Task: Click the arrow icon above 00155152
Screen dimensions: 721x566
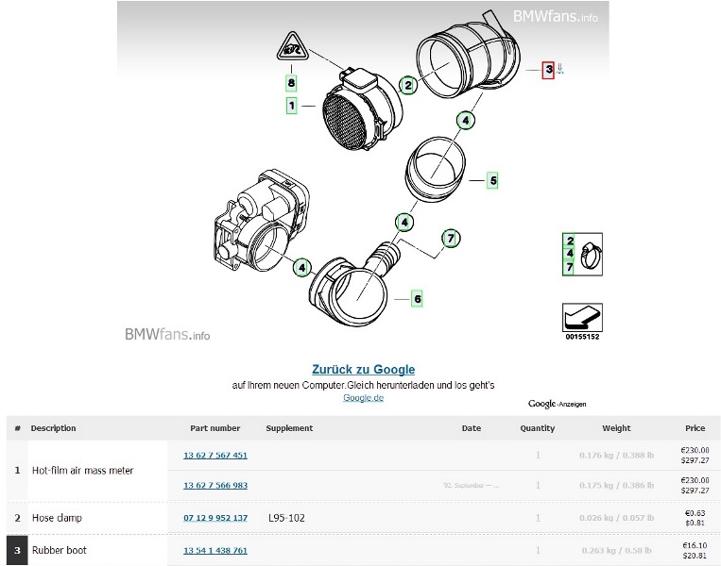Action: tap(582, 317)
